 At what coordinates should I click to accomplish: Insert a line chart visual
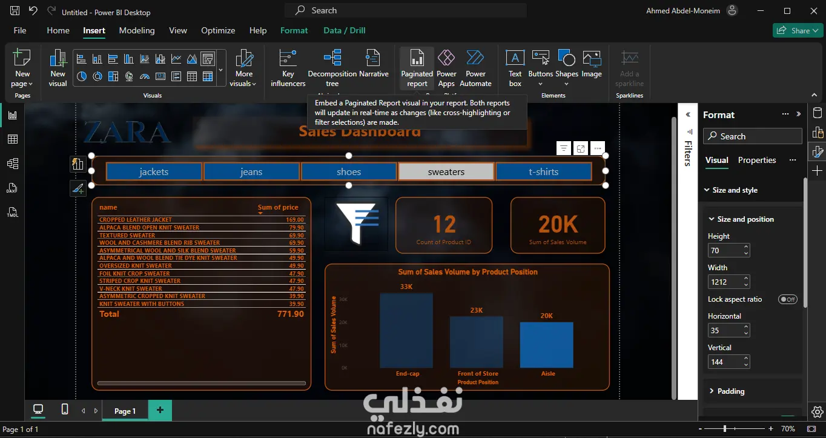click(176, 59)
